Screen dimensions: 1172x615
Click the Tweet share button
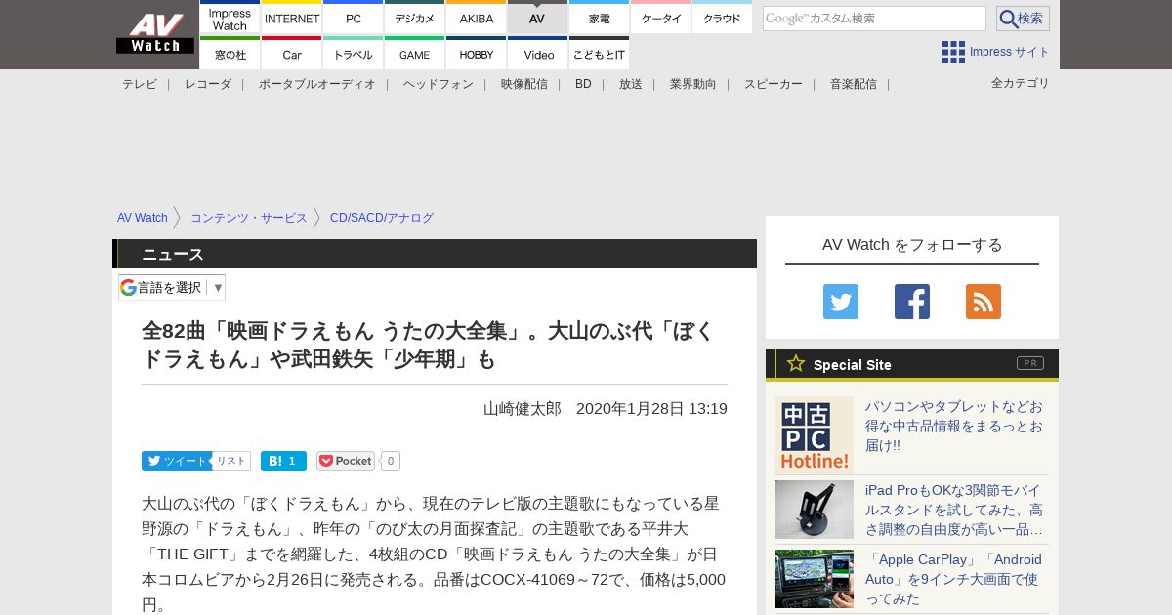coord(177,461)
